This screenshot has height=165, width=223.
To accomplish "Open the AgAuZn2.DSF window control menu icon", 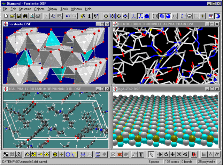I will 115,89.
